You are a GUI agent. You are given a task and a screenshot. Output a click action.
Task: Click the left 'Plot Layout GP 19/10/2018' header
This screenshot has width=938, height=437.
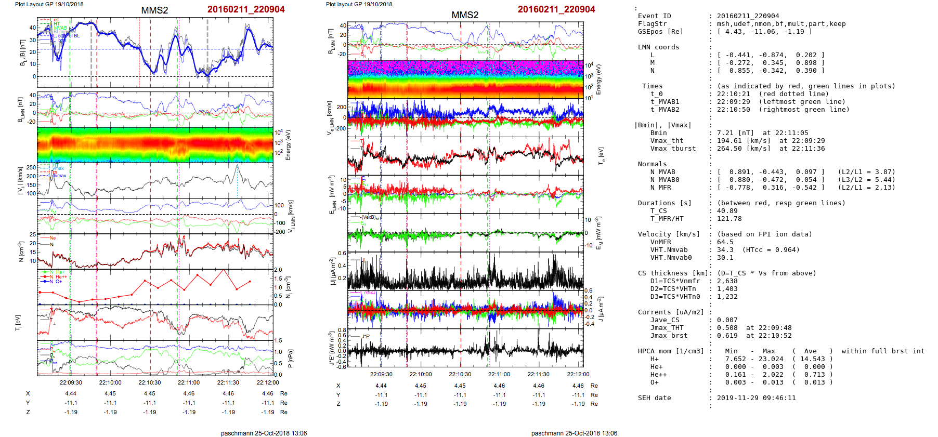coord(49,4)
